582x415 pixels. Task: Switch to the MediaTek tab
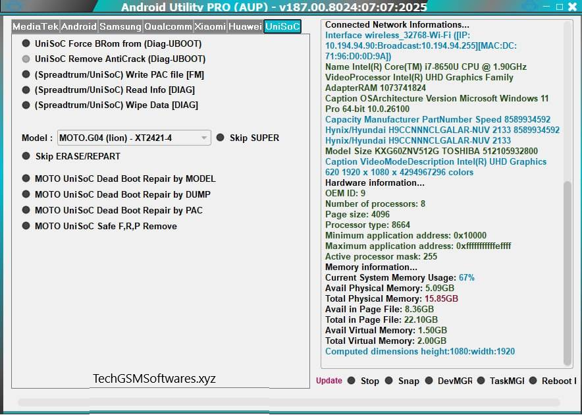click(36, 27)
